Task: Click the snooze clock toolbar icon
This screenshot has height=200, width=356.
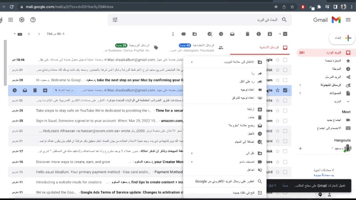Action: tap(221, 34)
